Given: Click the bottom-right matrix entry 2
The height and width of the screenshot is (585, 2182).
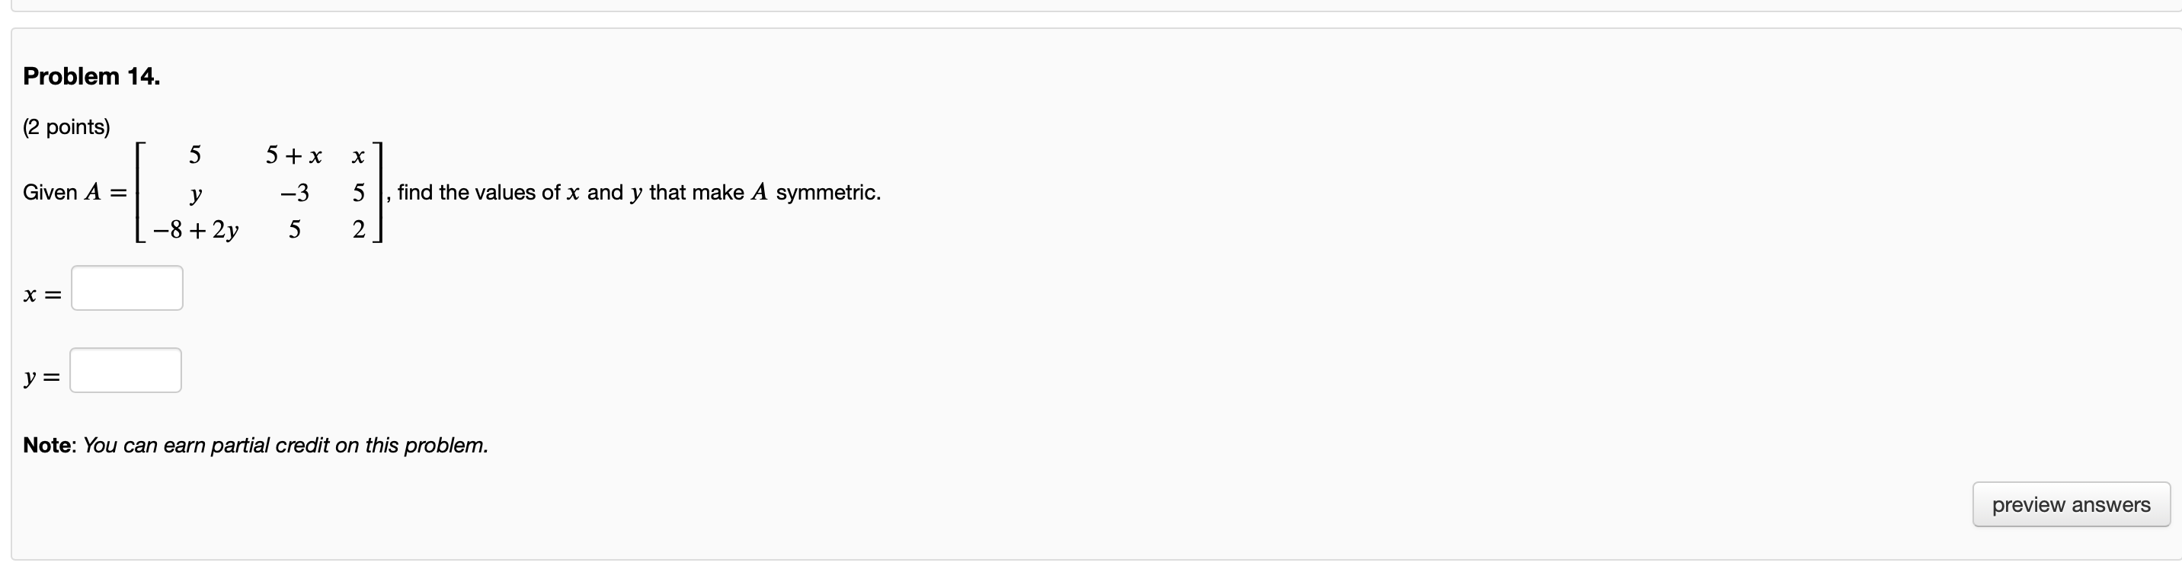Looking at the screenshot, I should [x=358, y=229].
